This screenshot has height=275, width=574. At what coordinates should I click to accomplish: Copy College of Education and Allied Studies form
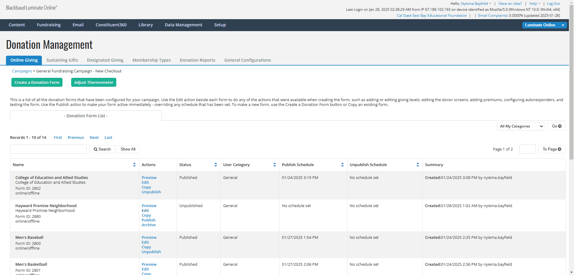146,187
